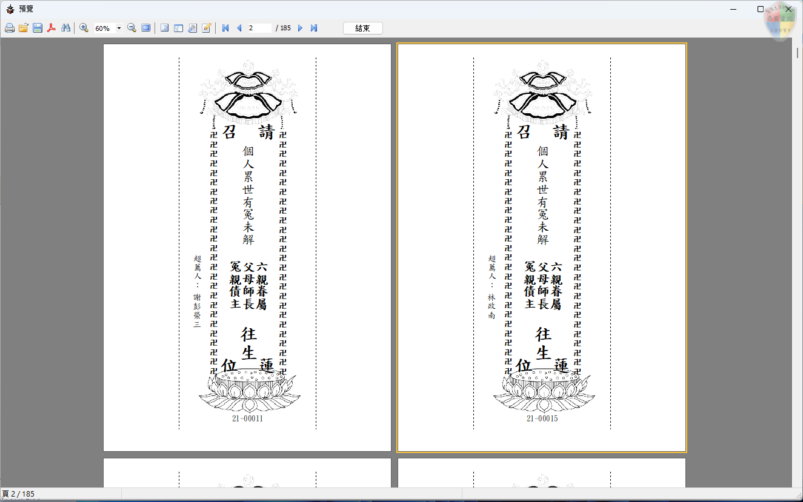803x502 pixels.
Task: Toggle the outline panel icon
Action: (164, 28)
